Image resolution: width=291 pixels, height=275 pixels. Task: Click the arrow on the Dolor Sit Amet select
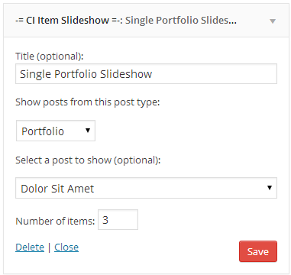pos(269,188)
